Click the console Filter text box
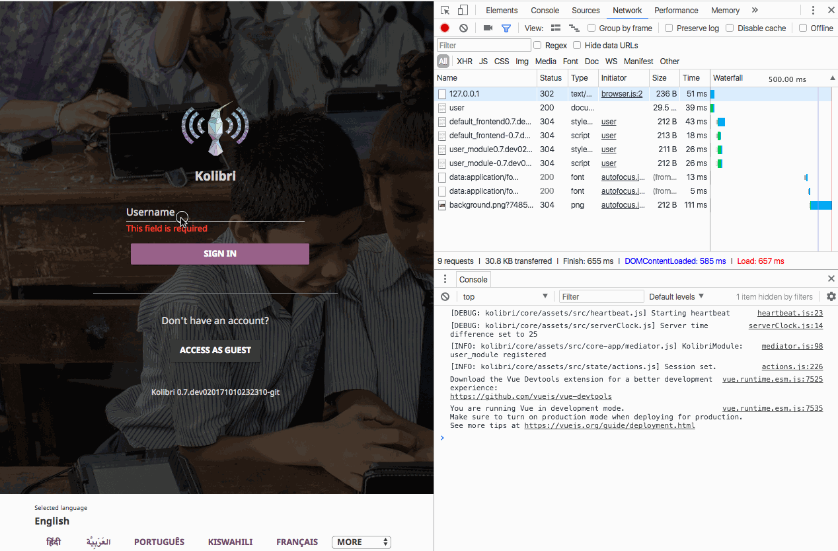Image resolution: width=838 pixels, height=551 pixels. point(601,296)
